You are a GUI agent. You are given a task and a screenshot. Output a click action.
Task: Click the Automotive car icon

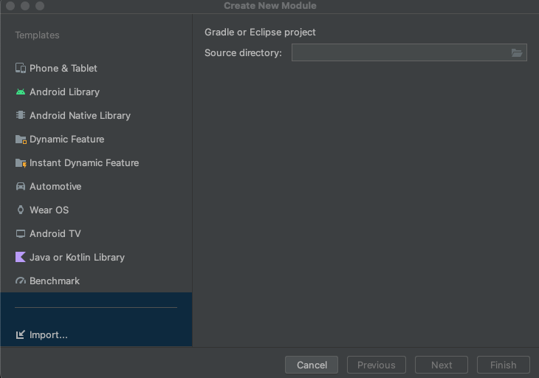(21, 186)
